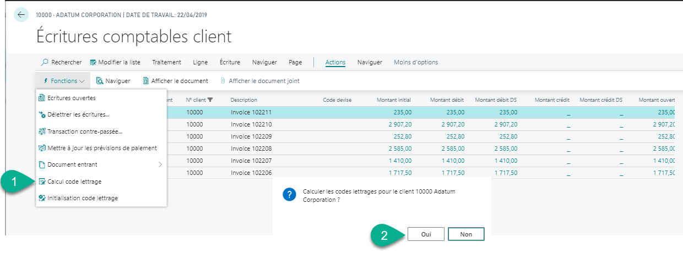Viewport: 683px width, 253px height.
Task: Click Moins d'options link
Action: click(416, 62)
